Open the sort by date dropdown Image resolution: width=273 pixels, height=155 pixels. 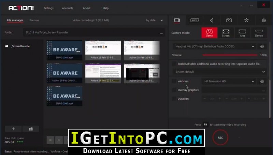coord(154,20)
